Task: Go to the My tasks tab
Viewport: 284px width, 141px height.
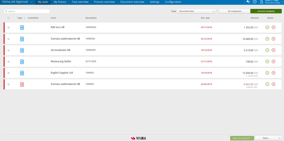Action: [x=43, y=2]
